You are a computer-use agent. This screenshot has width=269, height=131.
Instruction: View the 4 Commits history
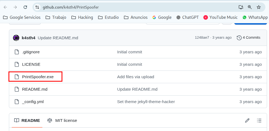pyautogui.click(x=249, y=38)
